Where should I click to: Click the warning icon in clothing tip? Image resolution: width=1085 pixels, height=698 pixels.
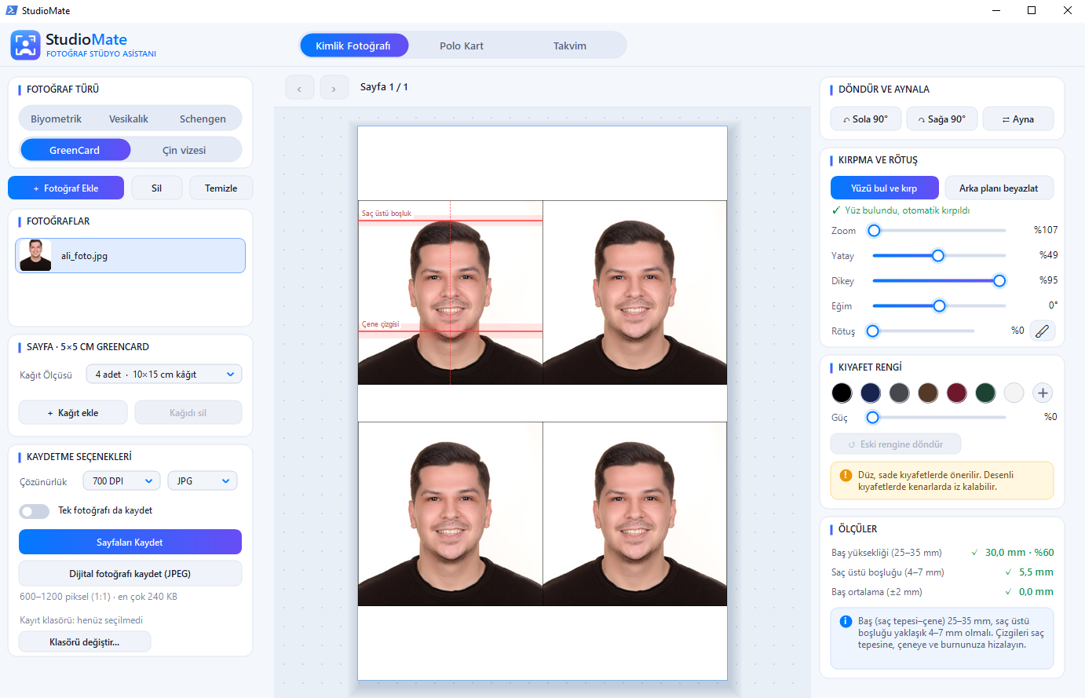pos(846,475)
